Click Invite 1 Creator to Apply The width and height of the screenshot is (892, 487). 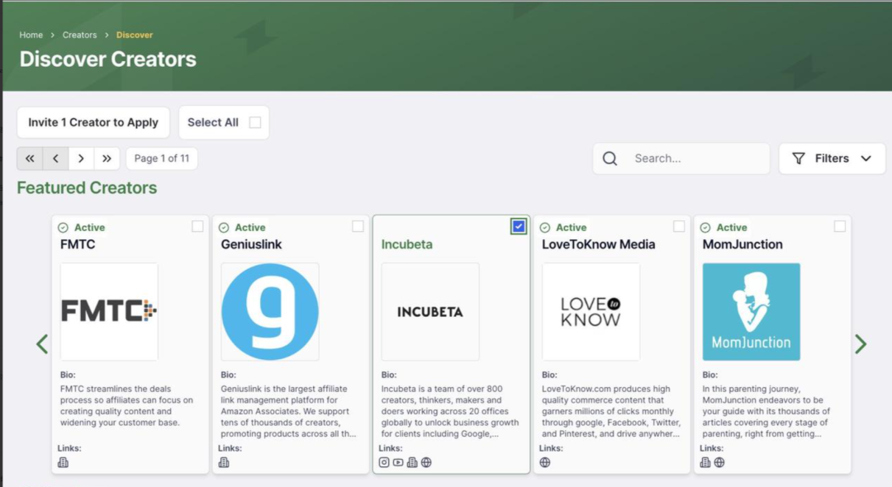pyautogui.click(x=93, y=122)
